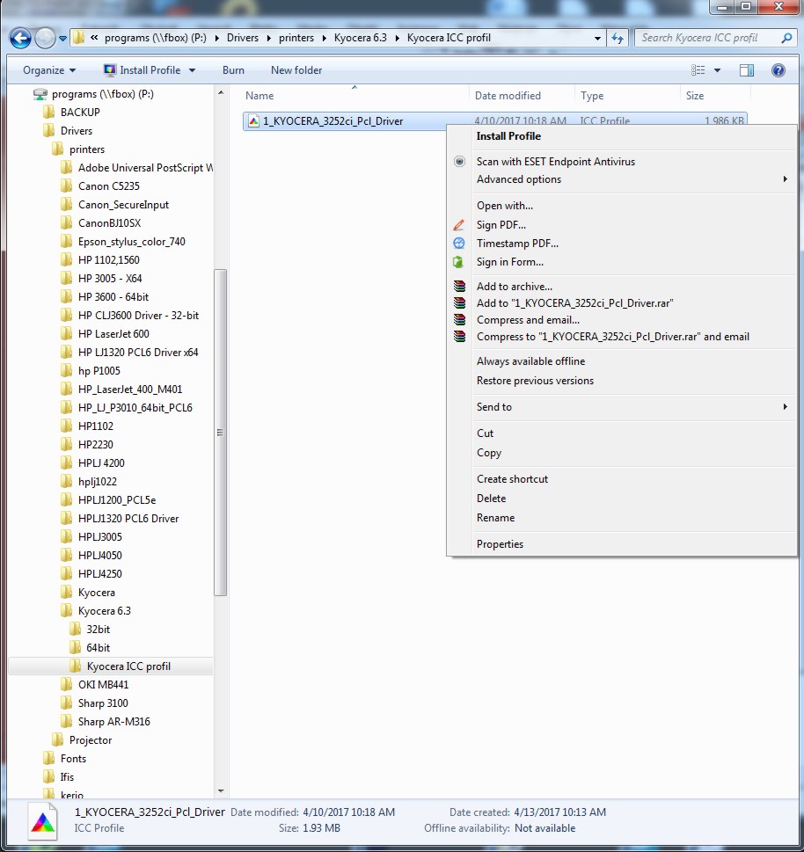Click the Sign PDF pen icon

click(x=459, y=225)
